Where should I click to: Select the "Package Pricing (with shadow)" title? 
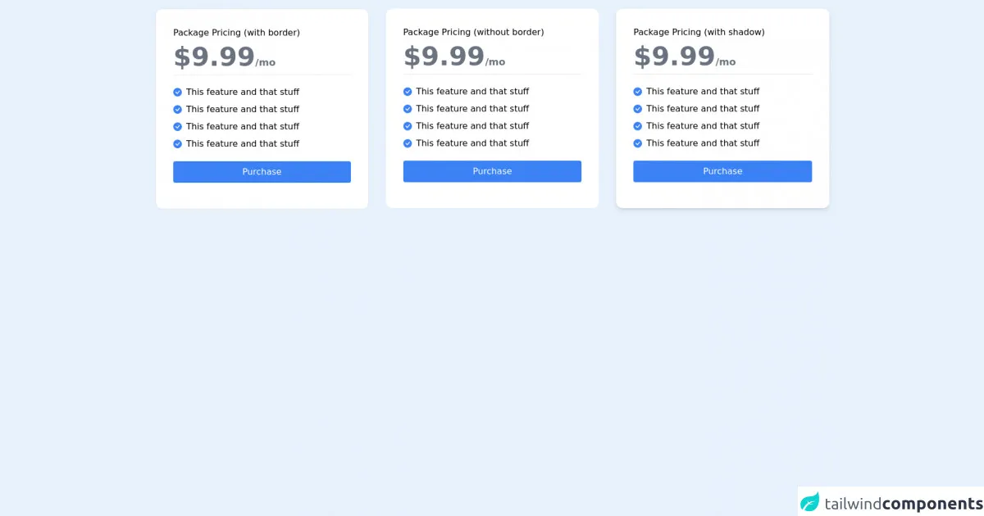pos(699,32)
